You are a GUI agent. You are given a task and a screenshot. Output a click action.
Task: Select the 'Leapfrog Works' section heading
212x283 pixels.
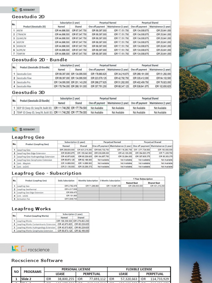pyautogui.click(x=31, y=209)
